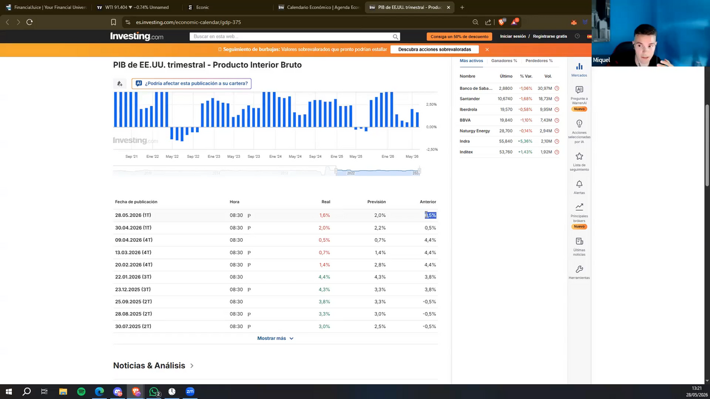Expand Mostrar más rows

pos(275,339)
